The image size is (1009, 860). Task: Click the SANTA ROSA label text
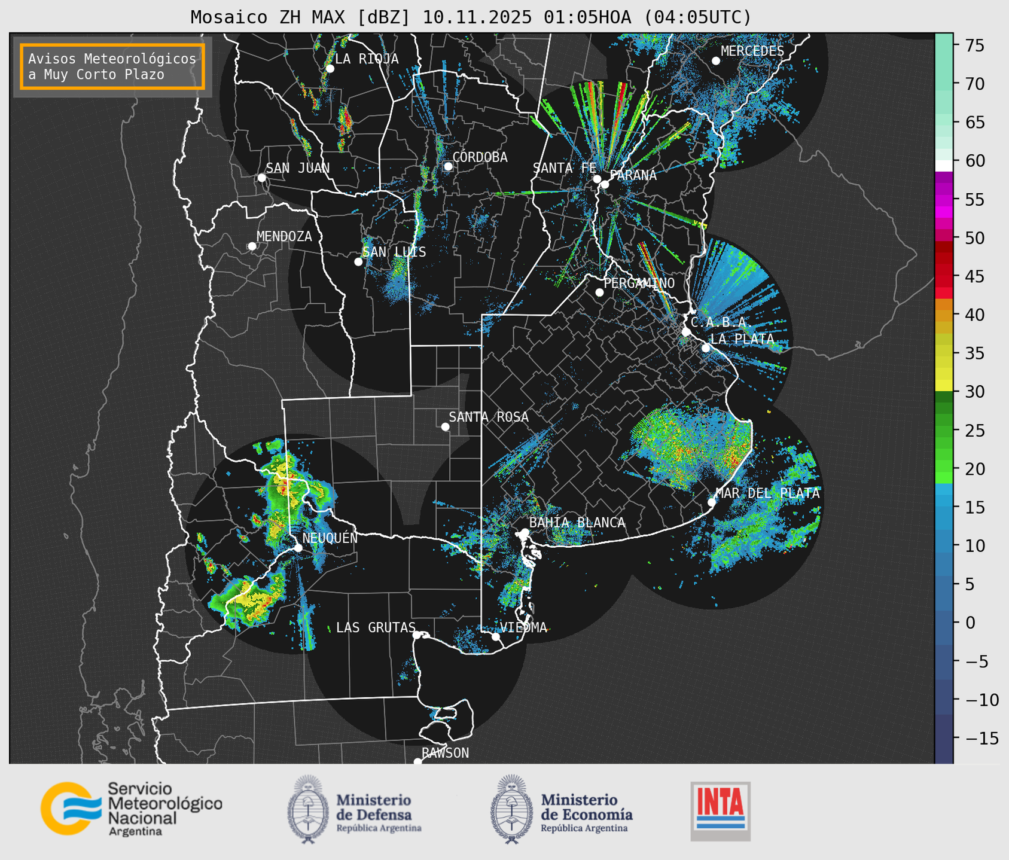pyautogui.click(x=489, y=417)
